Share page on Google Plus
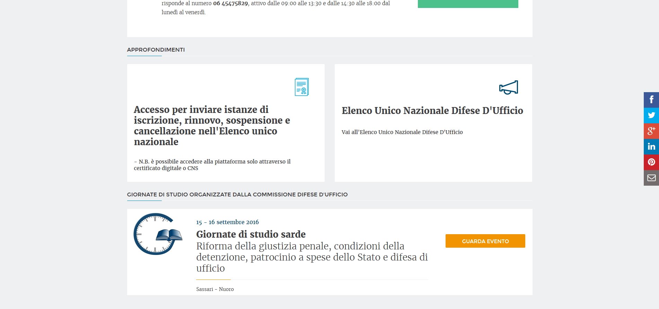This screenshot has height=309, width=659. (651, 131)
